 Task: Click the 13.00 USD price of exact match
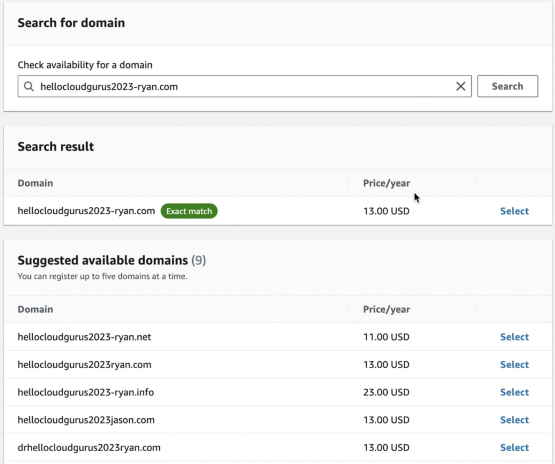[386, 211]
